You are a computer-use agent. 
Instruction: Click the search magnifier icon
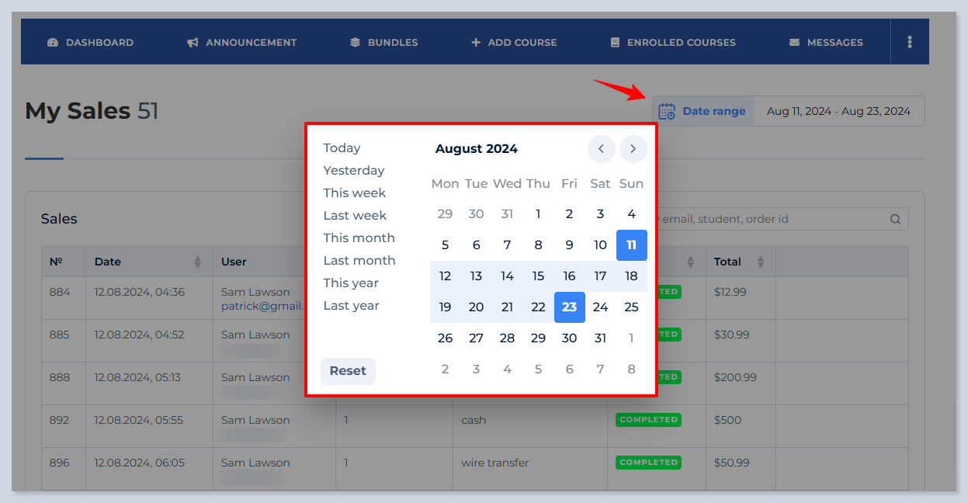coord(895,219)
